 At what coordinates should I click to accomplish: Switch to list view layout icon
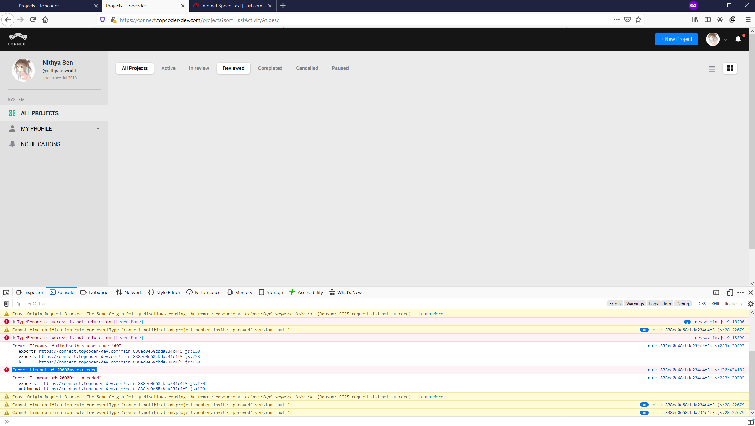click(712, 68)
